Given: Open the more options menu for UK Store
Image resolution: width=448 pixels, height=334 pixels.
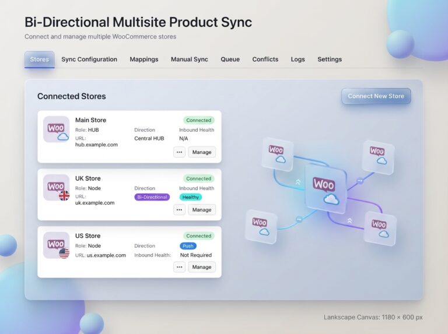Looking at the screenshot, I should point(180,210).
